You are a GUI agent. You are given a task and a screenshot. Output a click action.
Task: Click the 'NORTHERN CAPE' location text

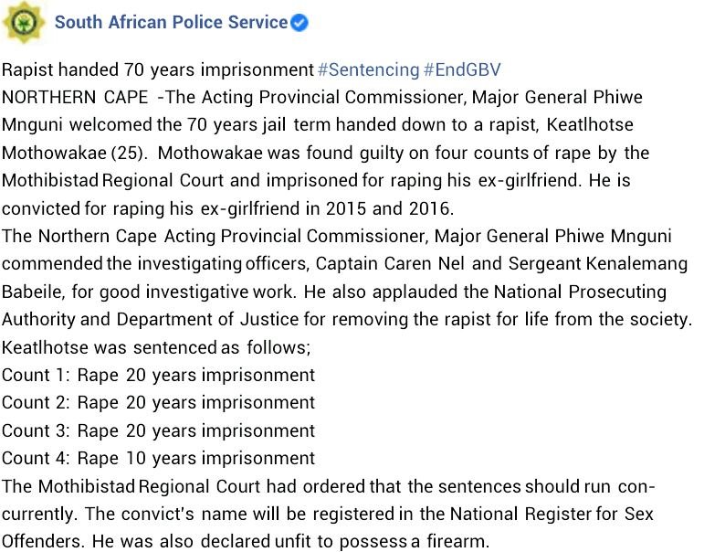tap(75, 97)
